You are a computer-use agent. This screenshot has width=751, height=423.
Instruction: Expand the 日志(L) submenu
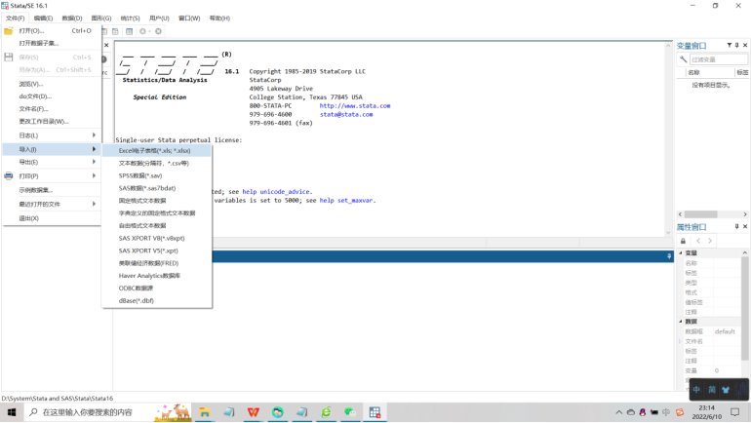(x=94, y=135)
